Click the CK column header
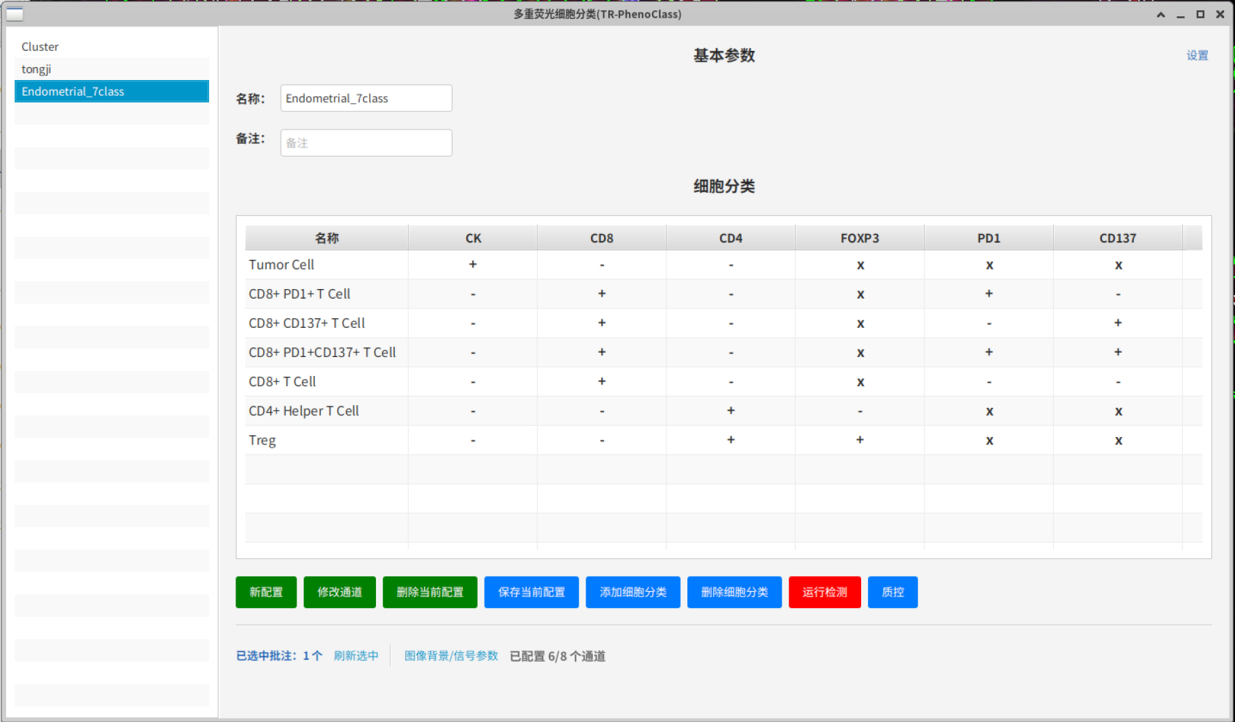The height and width of the screenshot is (722, 1235). coord(473,238)
